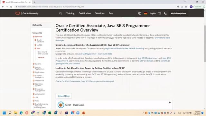
Task: Collapse the Software category
Action: point(33,37)
